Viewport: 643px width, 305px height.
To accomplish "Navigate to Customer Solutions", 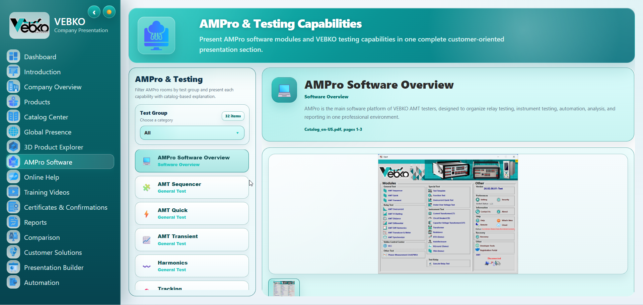I will (x=60, y=252).
